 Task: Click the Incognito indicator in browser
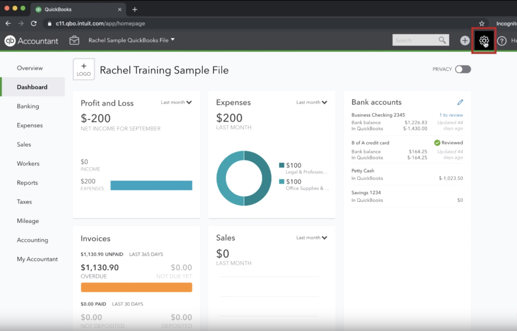[506, 23]
